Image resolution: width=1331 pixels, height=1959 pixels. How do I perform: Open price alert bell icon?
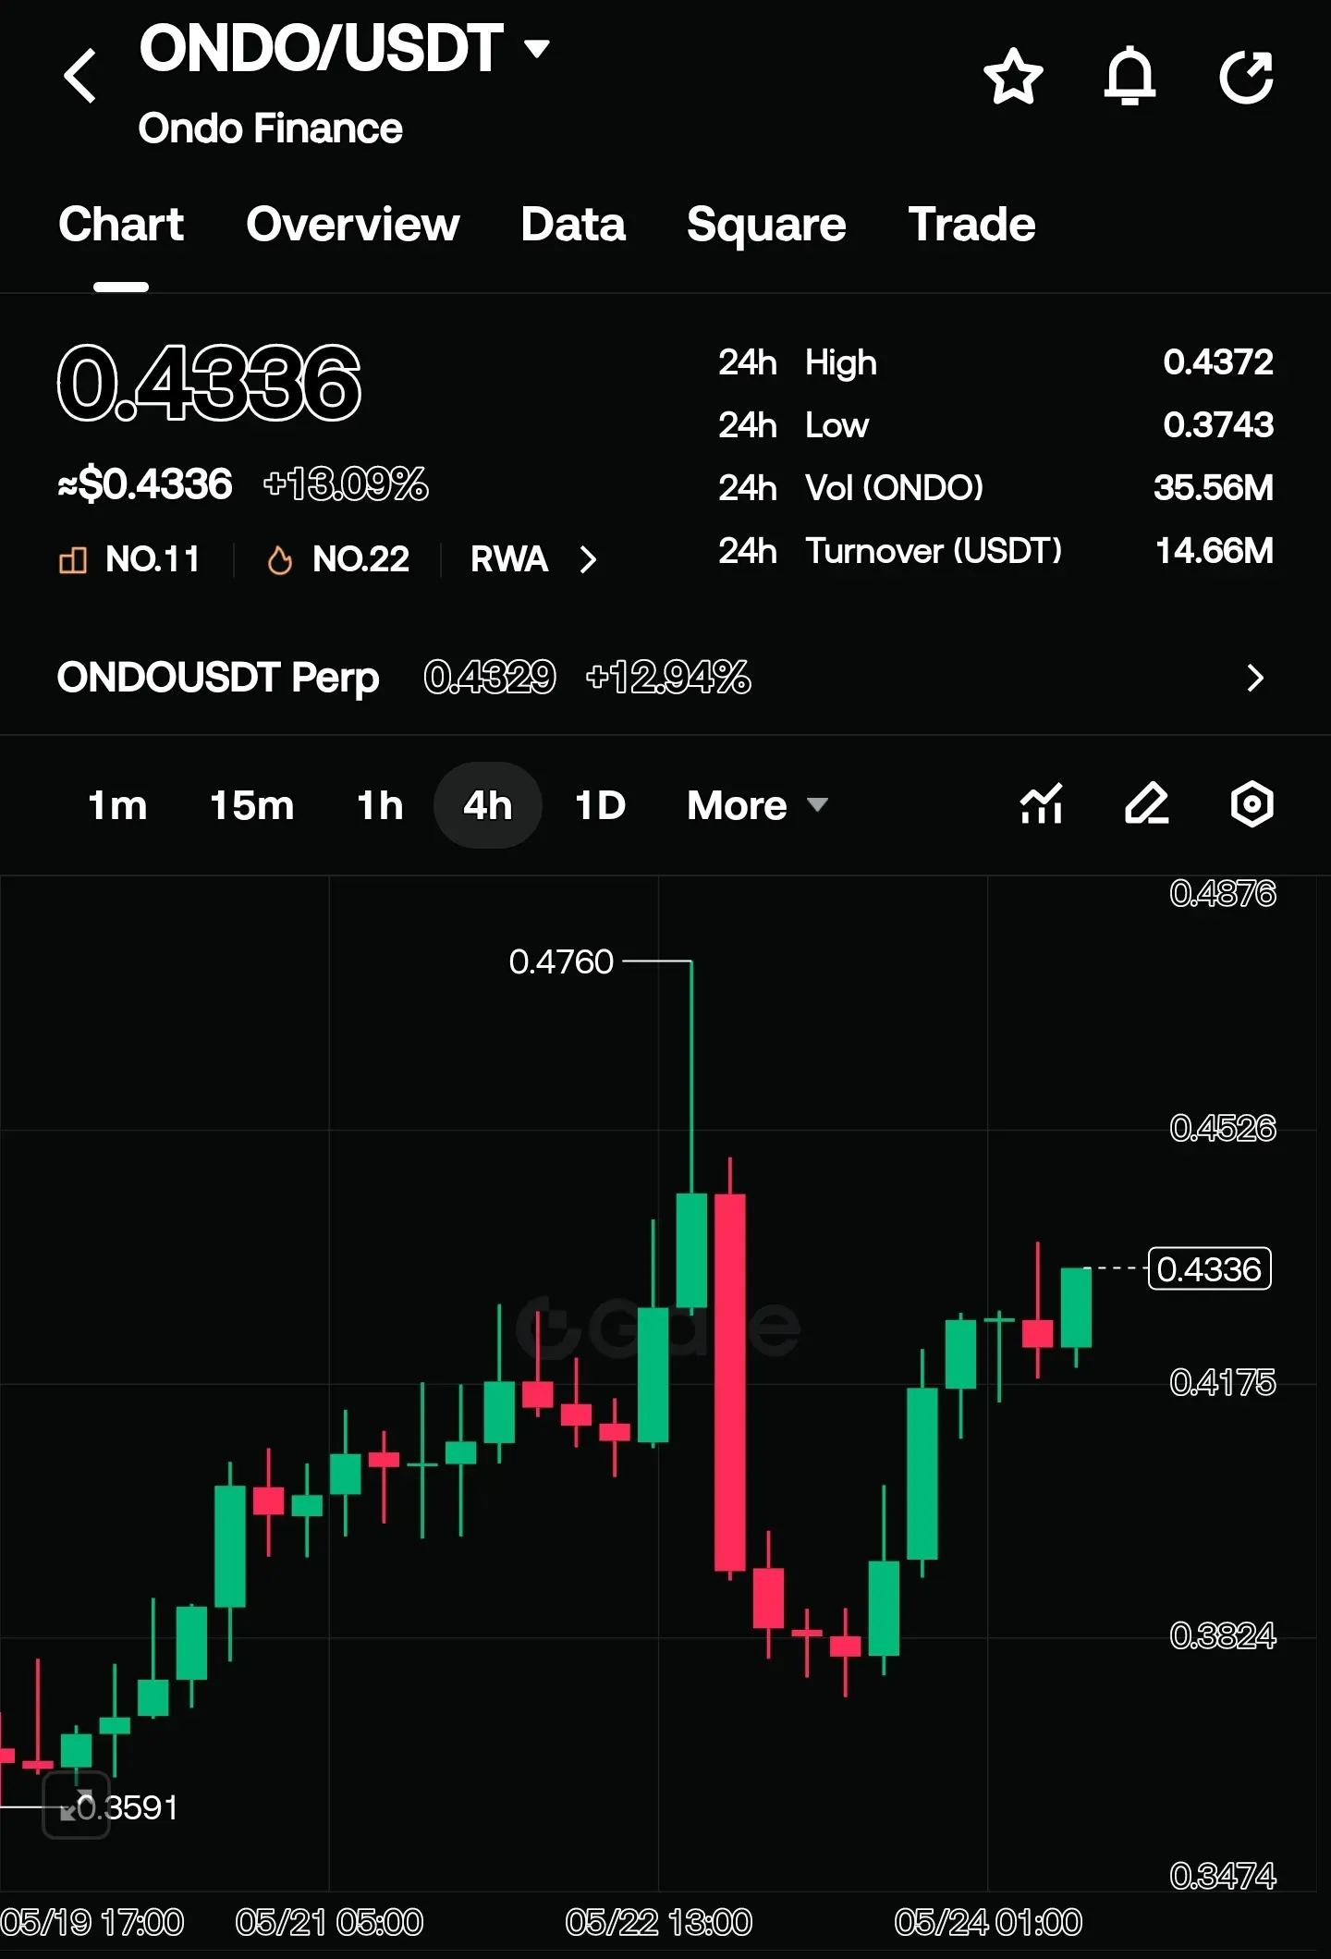coord(1130,76)
